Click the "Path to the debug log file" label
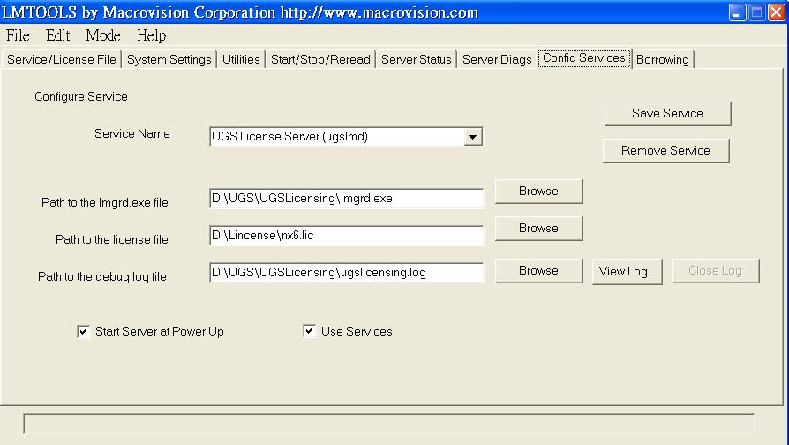The image size is (789, 445). pyautogui.click(x=102, y=276)
